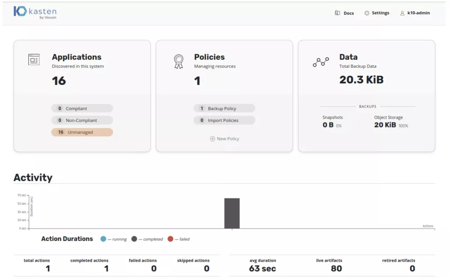Click the Docs book icon in the header
Image resolution: width=449 pixels, height=278 pixels.
[x=337, y=12]
